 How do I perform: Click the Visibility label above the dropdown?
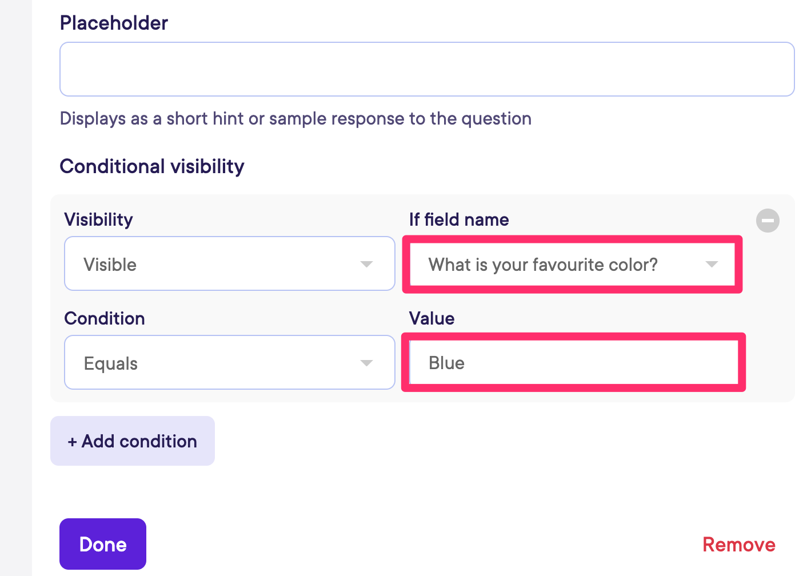[98, 219]
